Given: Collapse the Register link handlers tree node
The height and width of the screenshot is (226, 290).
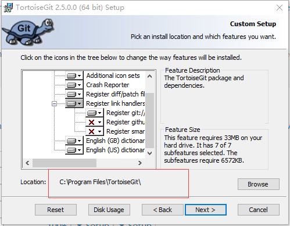Looking at the screenshot, I should [x=54, y=104].
